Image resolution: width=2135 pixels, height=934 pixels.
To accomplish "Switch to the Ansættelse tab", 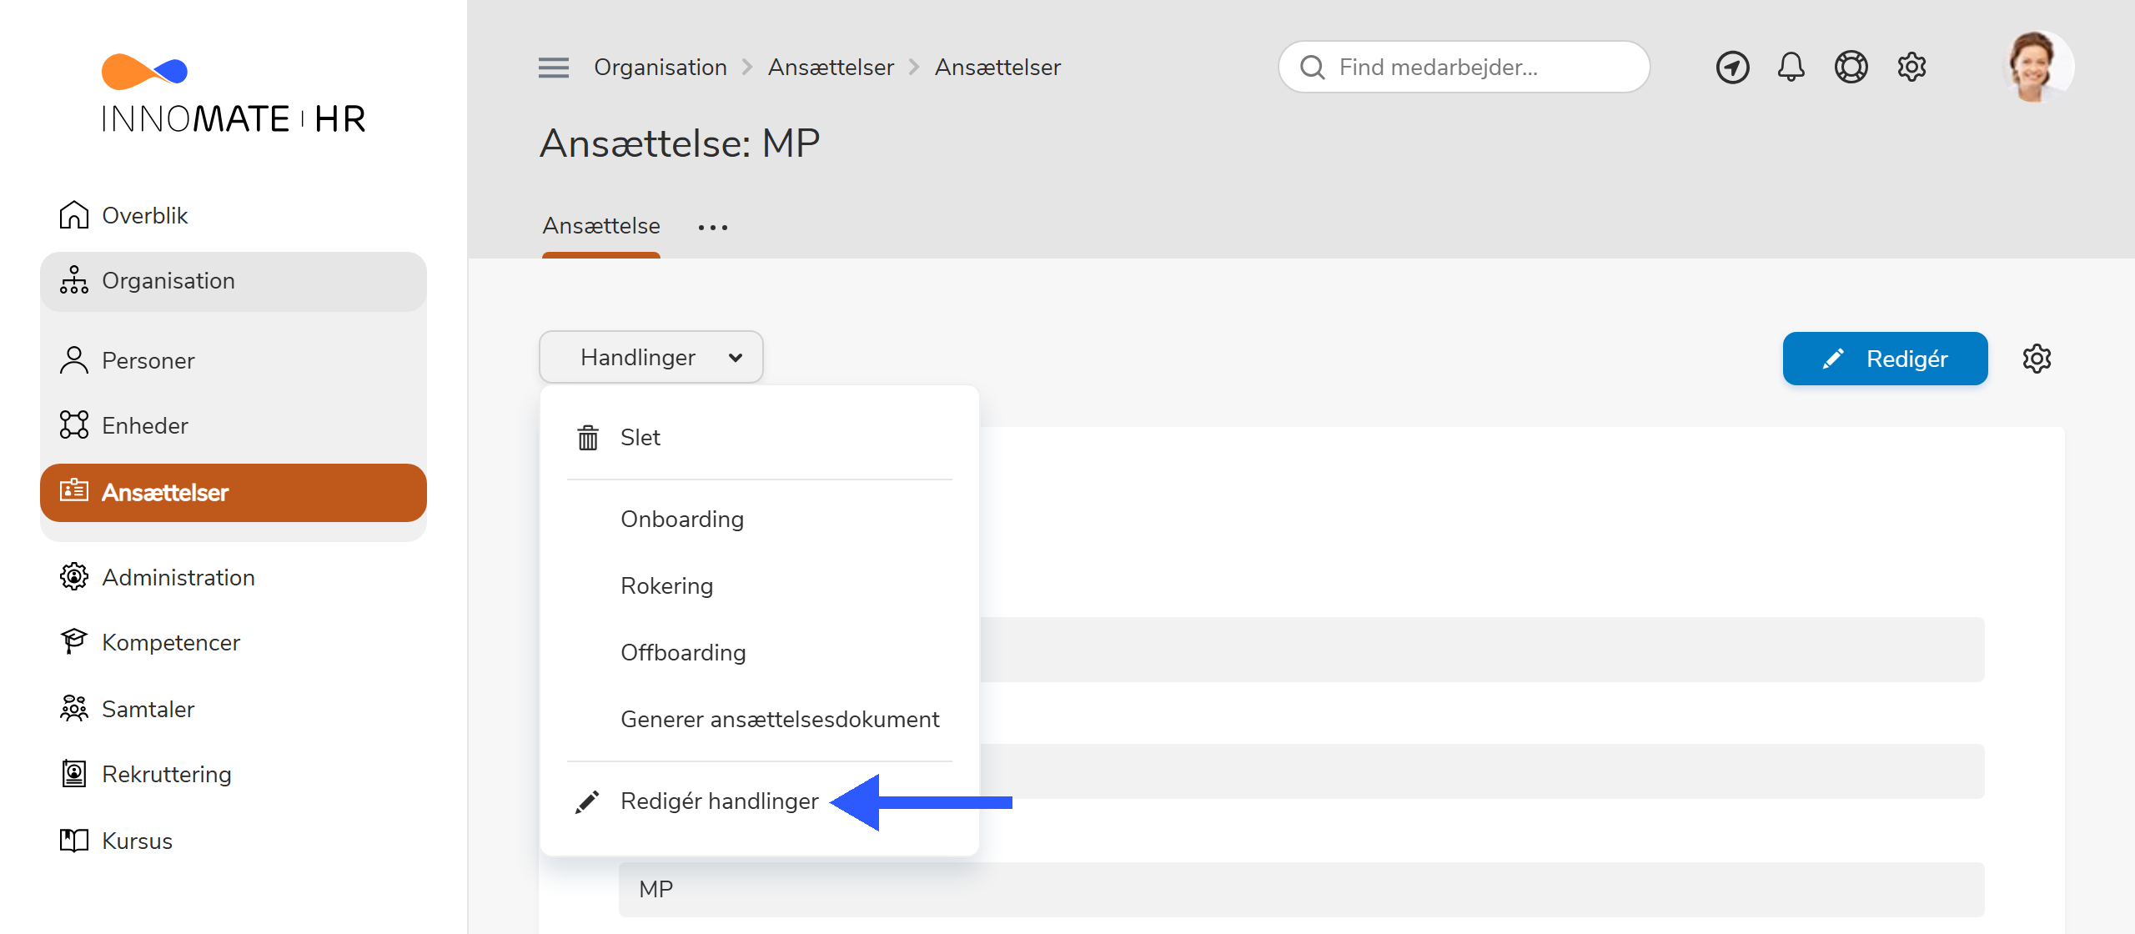I will (600, 225).
